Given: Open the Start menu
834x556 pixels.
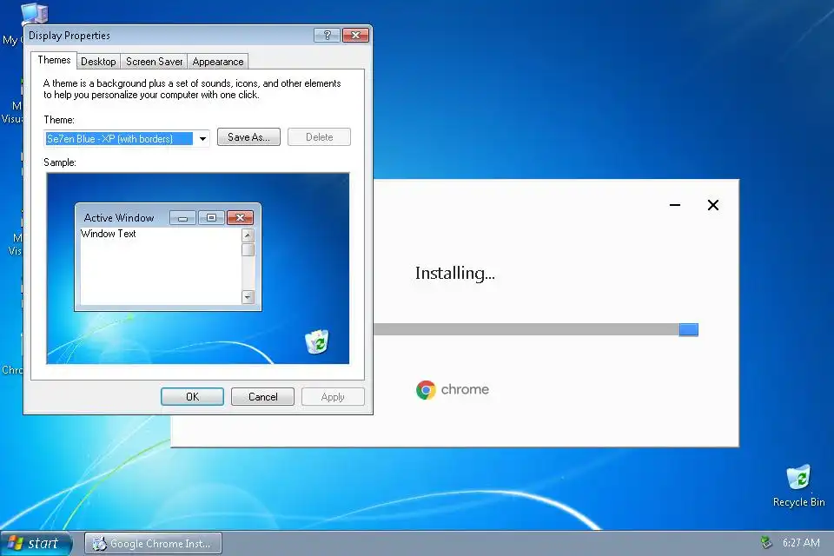Looking at the screenshot, I should (35, 543).
